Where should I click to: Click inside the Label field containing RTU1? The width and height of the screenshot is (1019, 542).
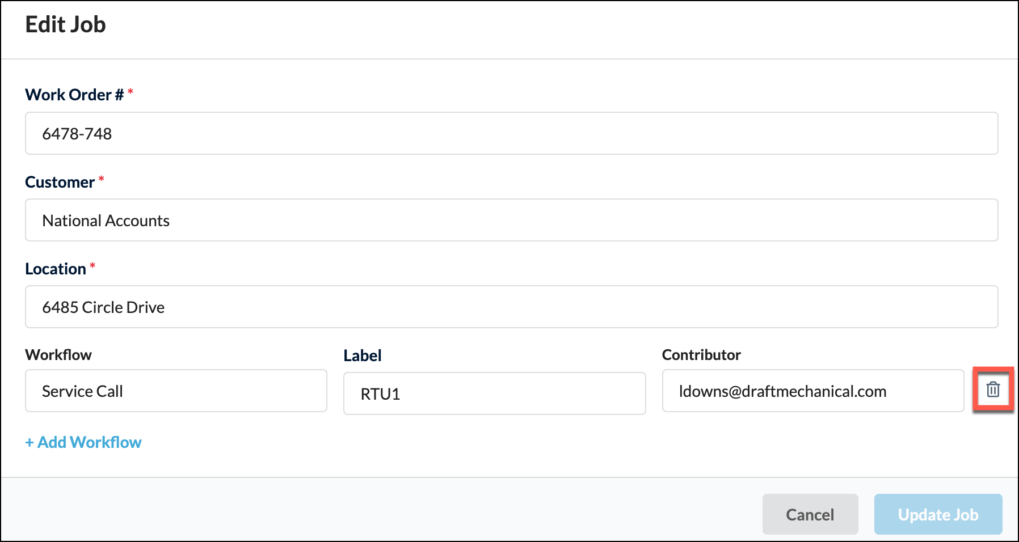[x=494, y=393]
